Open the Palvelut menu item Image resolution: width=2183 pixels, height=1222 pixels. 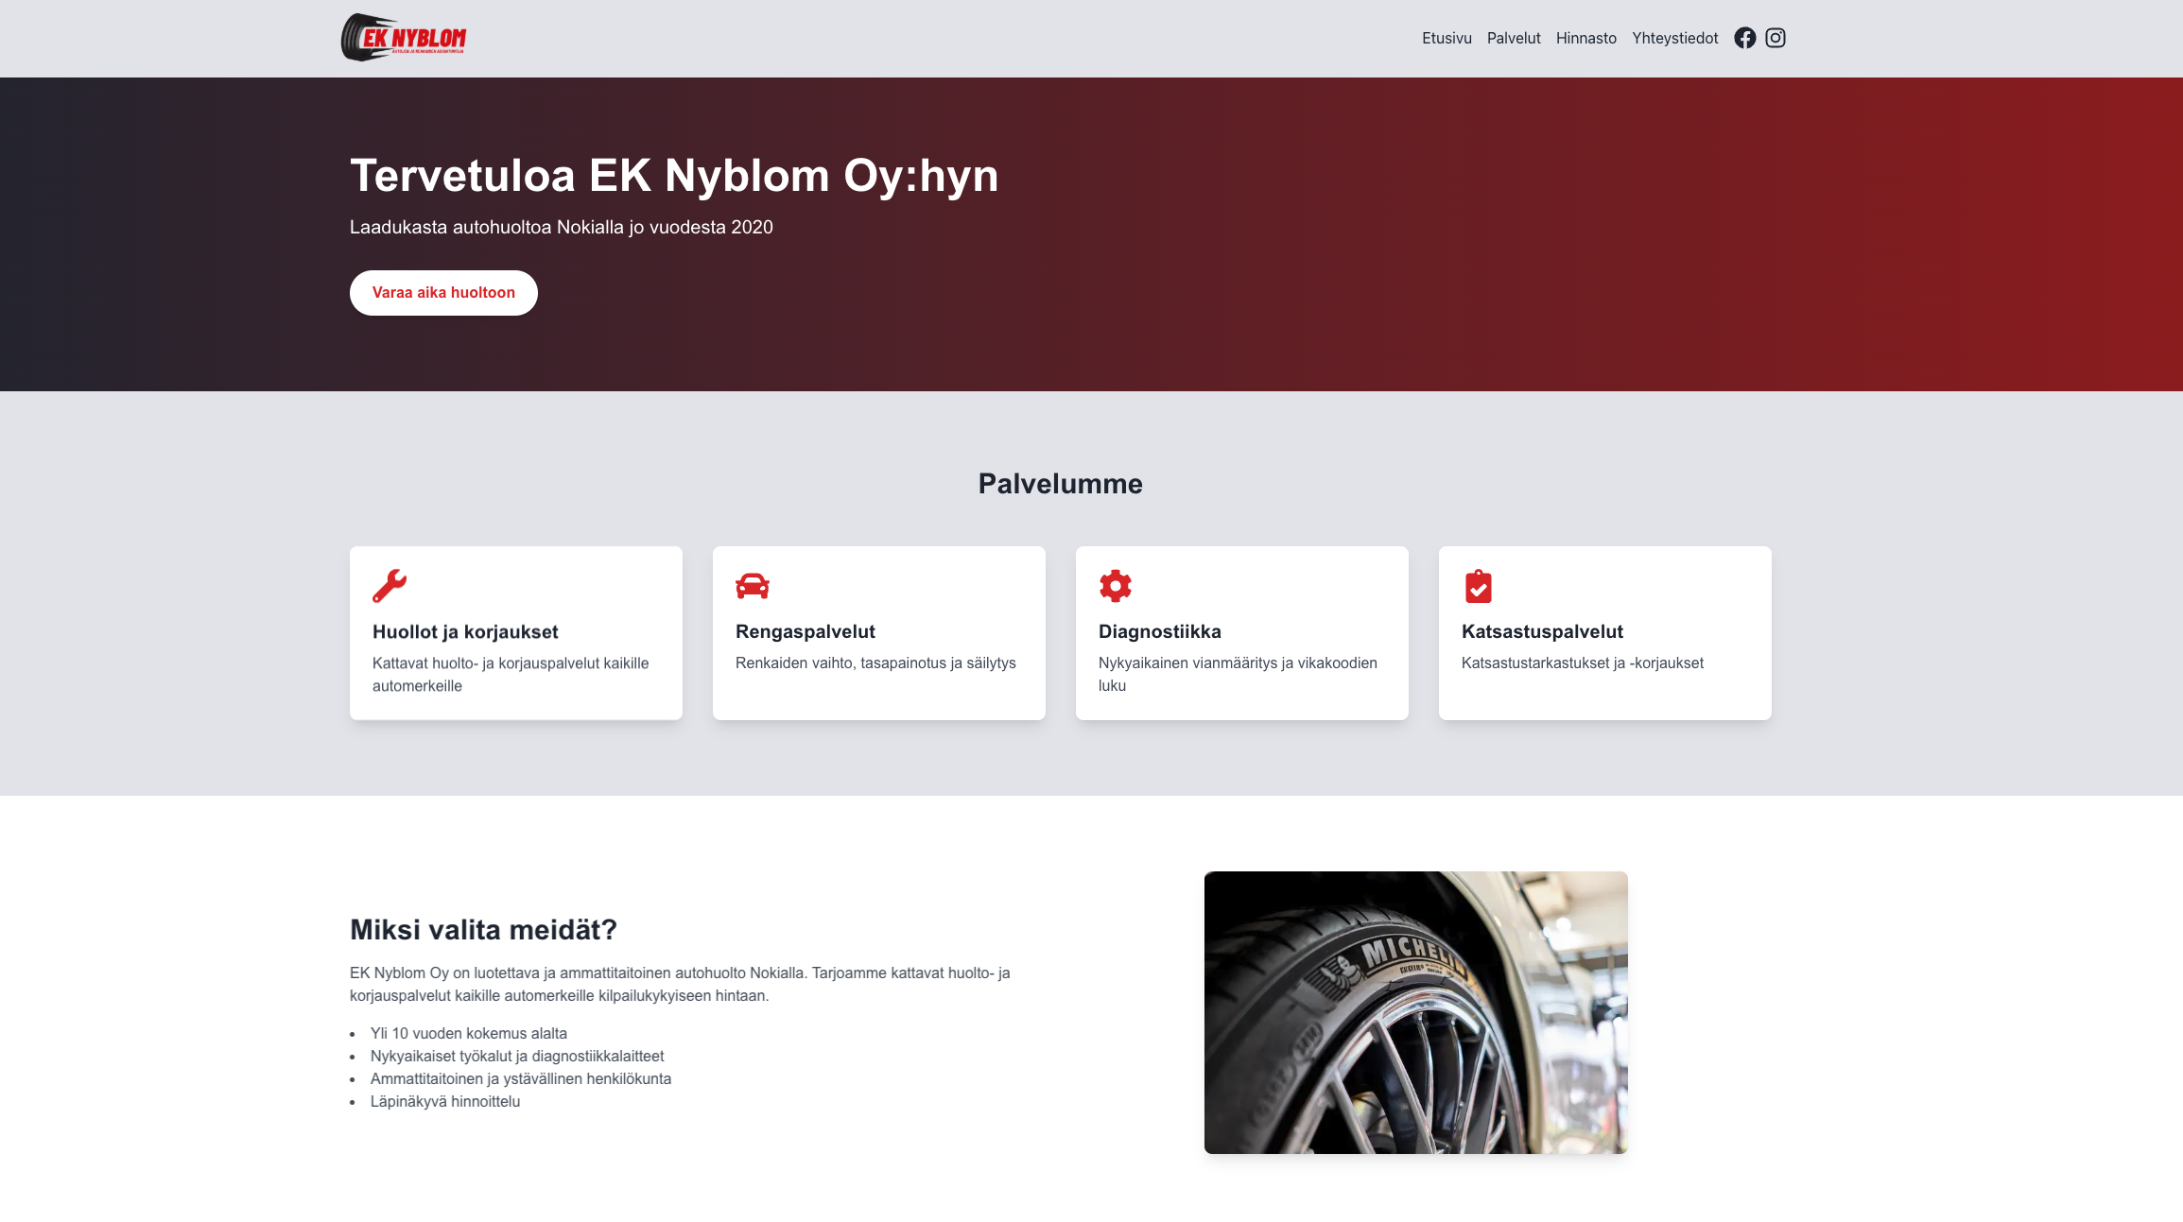[x=1513, y=38]
